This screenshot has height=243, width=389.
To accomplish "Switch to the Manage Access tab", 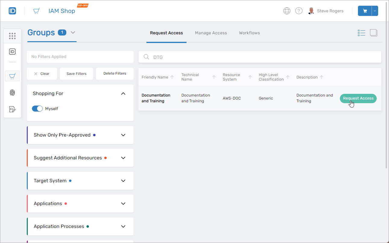I will (211, 33).
